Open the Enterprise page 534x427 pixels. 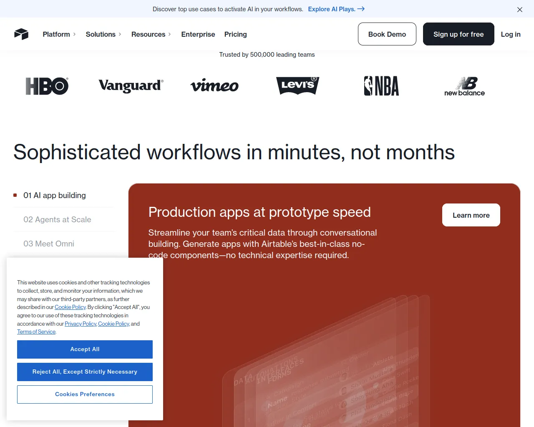coord(198,34)
